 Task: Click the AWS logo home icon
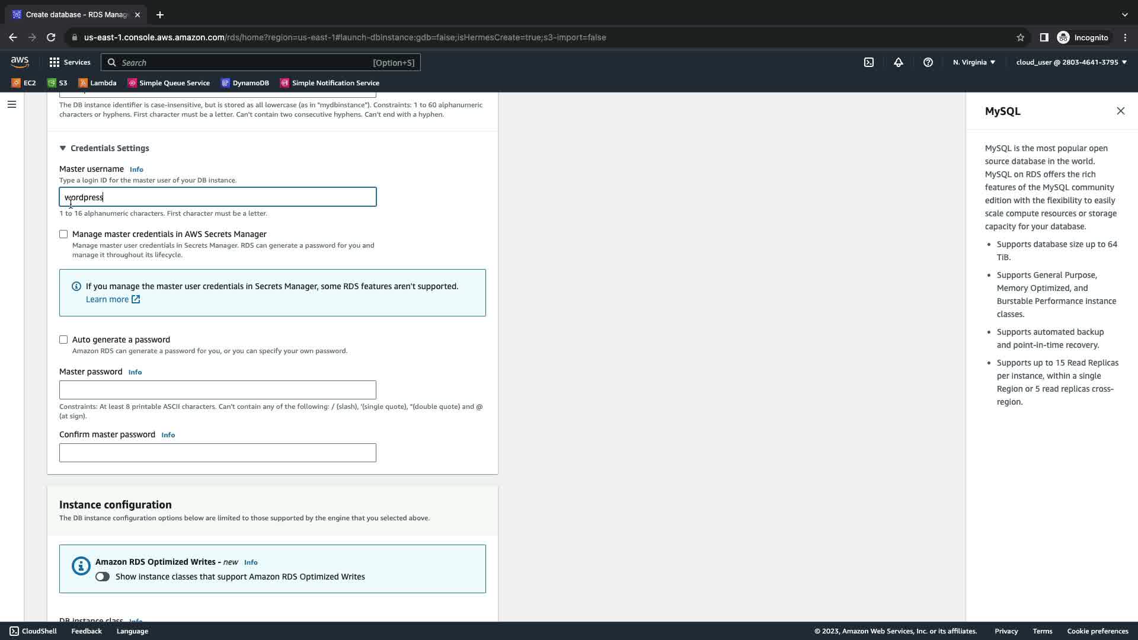pyautogui.click(x=20, y=62)
